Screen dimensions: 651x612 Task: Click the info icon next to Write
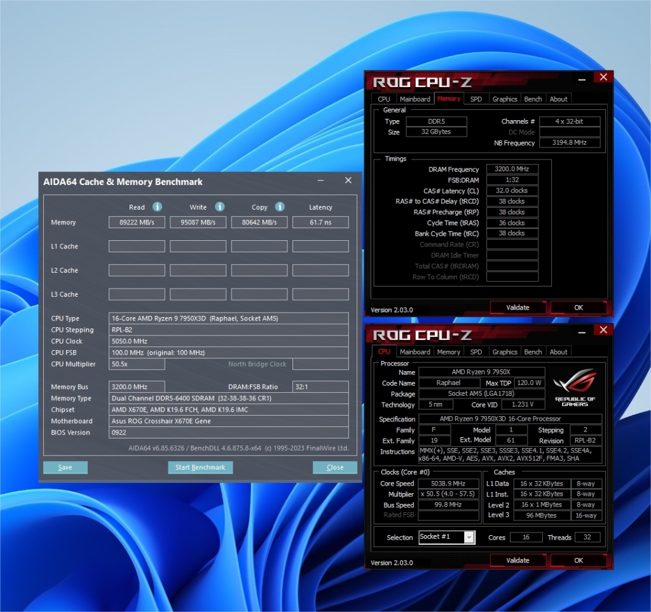point(219,207)
